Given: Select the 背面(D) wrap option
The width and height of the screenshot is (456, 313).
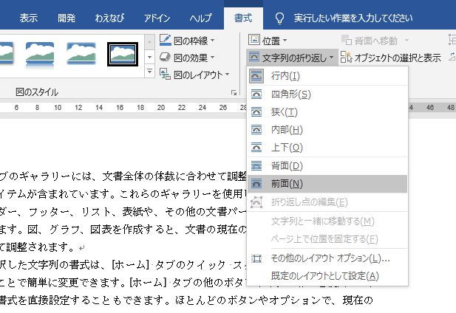Looking at the screenshot, I should point(327,166).
